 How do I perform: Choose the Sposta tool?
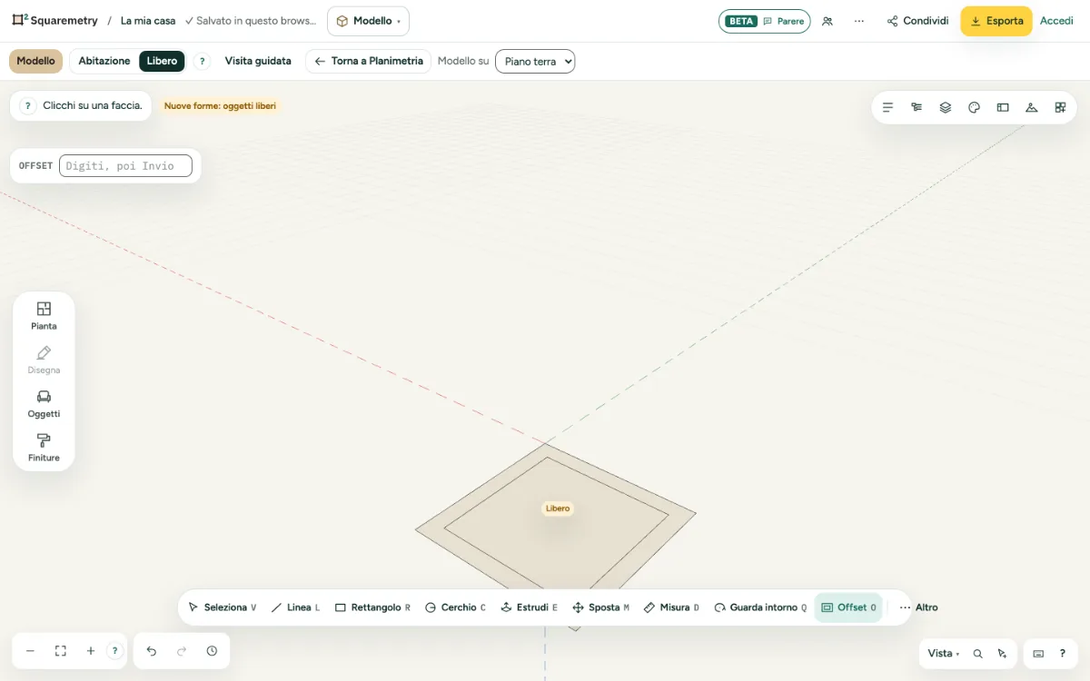pos(601,607)
